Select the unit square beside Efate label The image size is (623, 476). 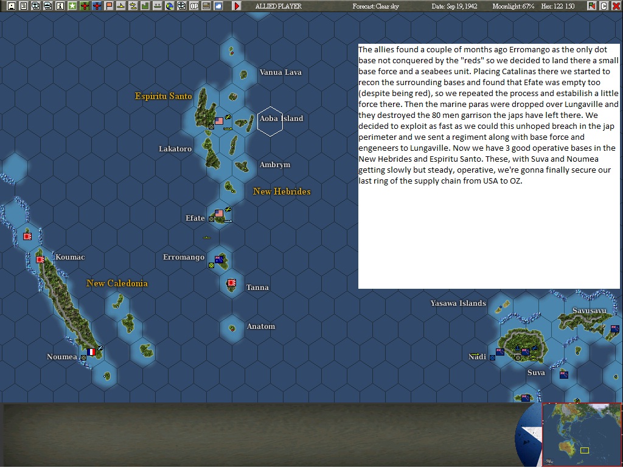click(x=211, y=219)
